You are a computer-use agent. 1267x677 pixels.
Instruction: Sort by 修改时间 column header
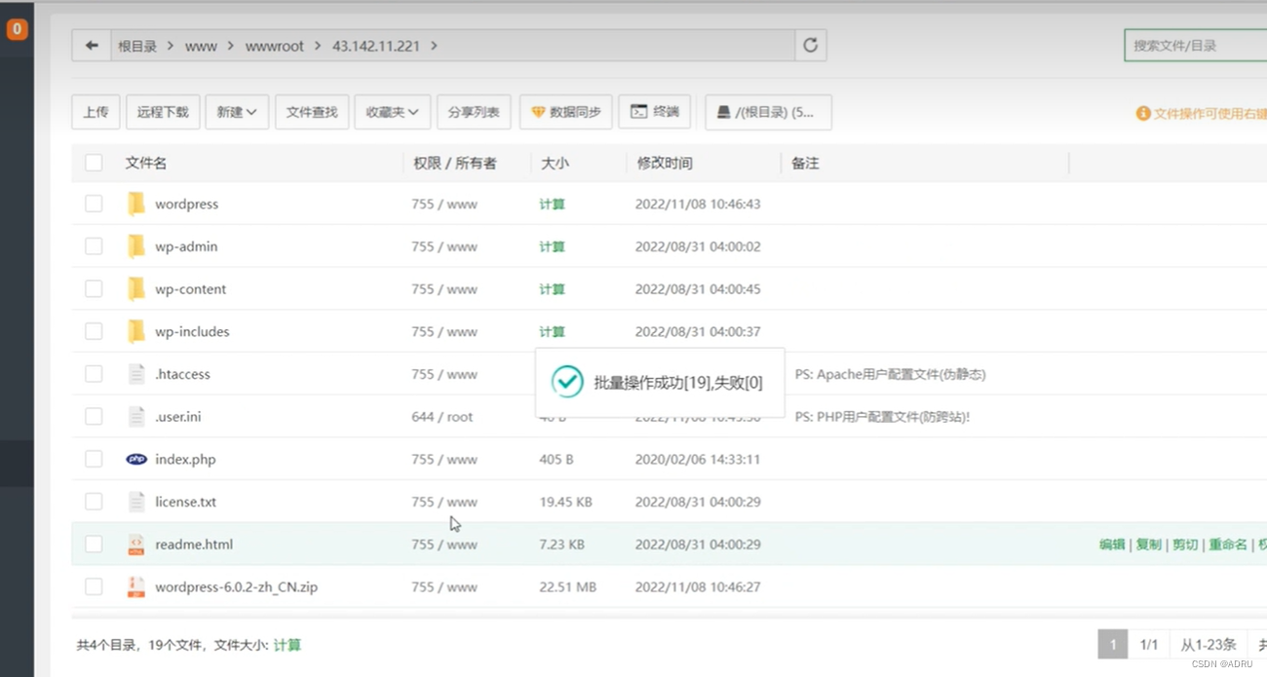coord(665,163)
